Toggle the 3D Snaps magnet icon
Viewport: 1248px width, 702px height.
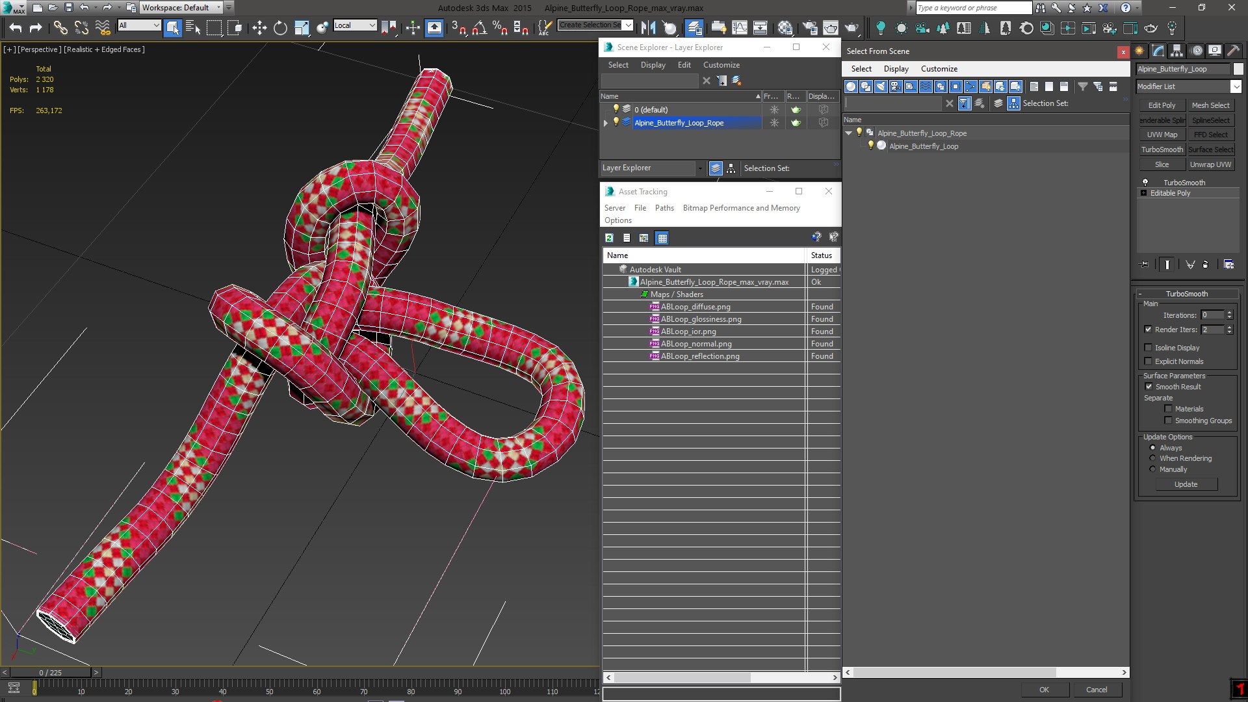tap(459, 27)
